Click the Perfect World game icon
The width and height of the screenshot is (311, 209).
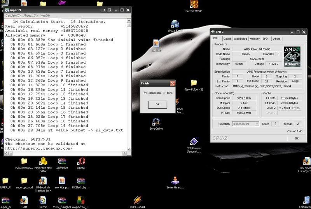[195, 5]
